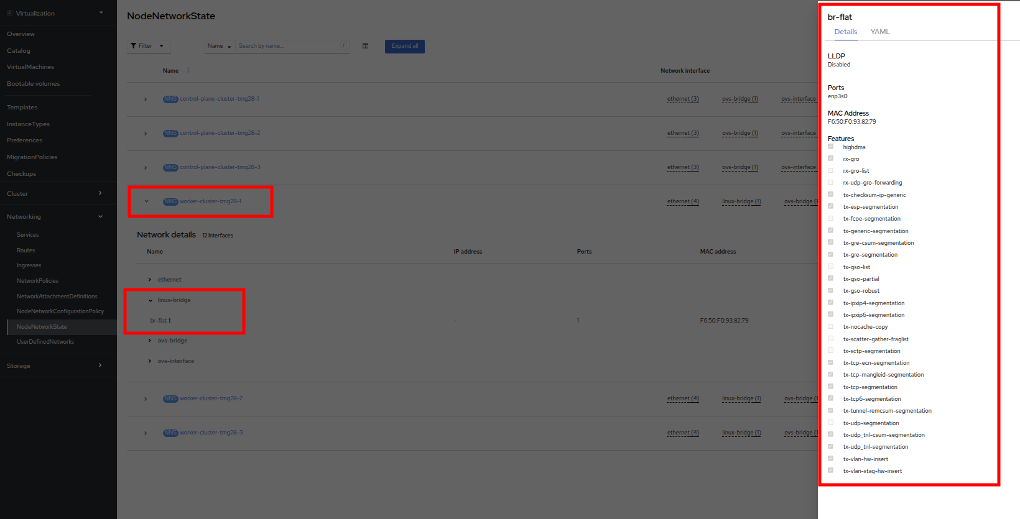This screenshot has width=1020, height=519.
Task: Click the up-arrow status icon beside br-flat
Action: pyautogui.click(x=169, y=321)
